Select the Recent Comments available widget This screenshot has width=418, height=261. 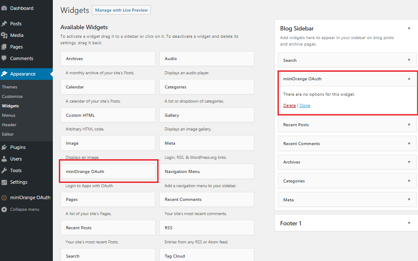coord(207,200)
